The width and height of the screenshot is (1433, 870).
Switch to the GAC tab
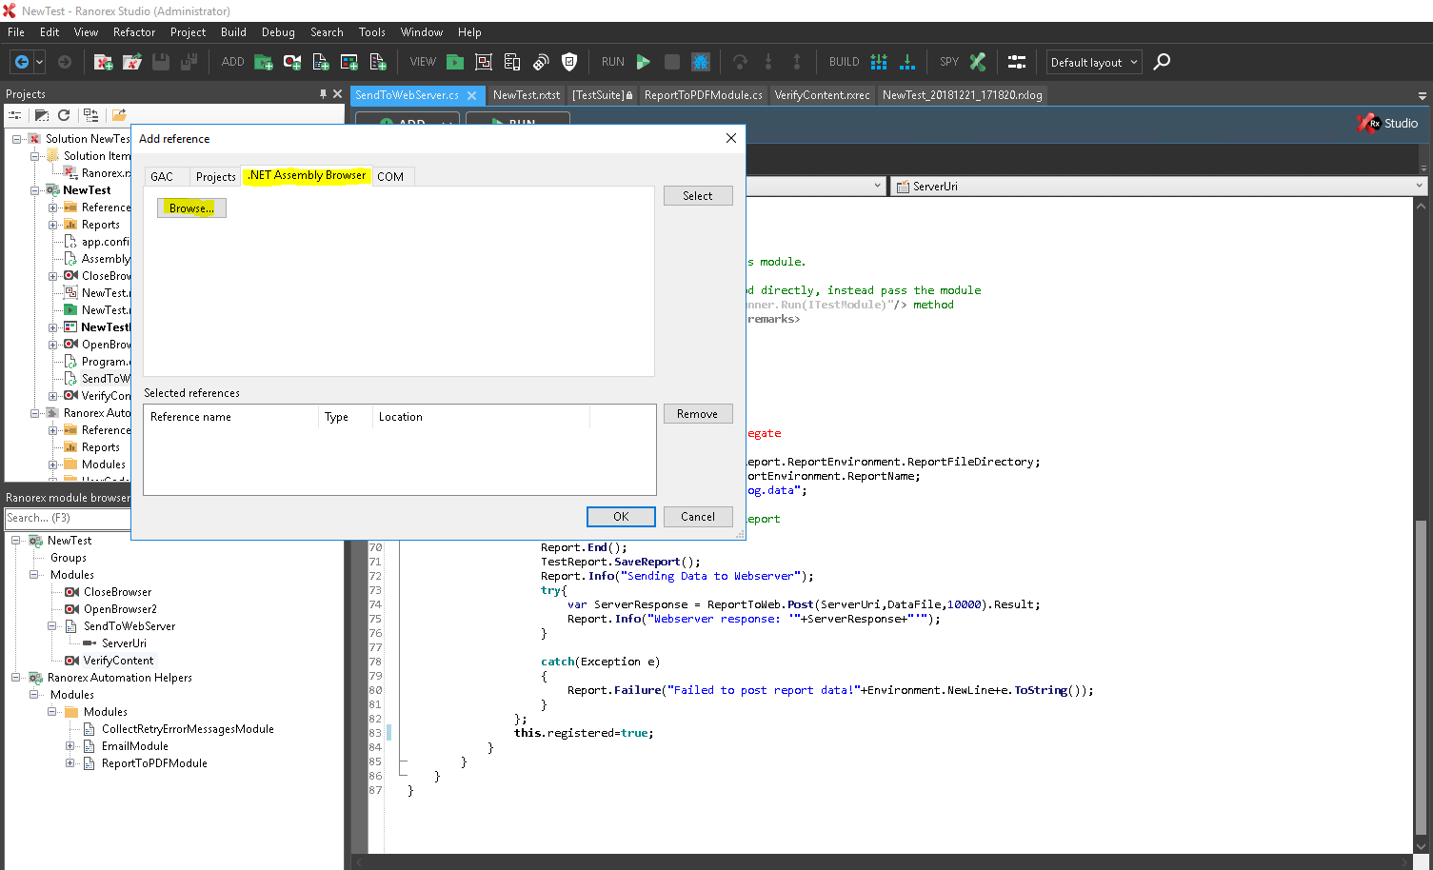pos(162,177)
